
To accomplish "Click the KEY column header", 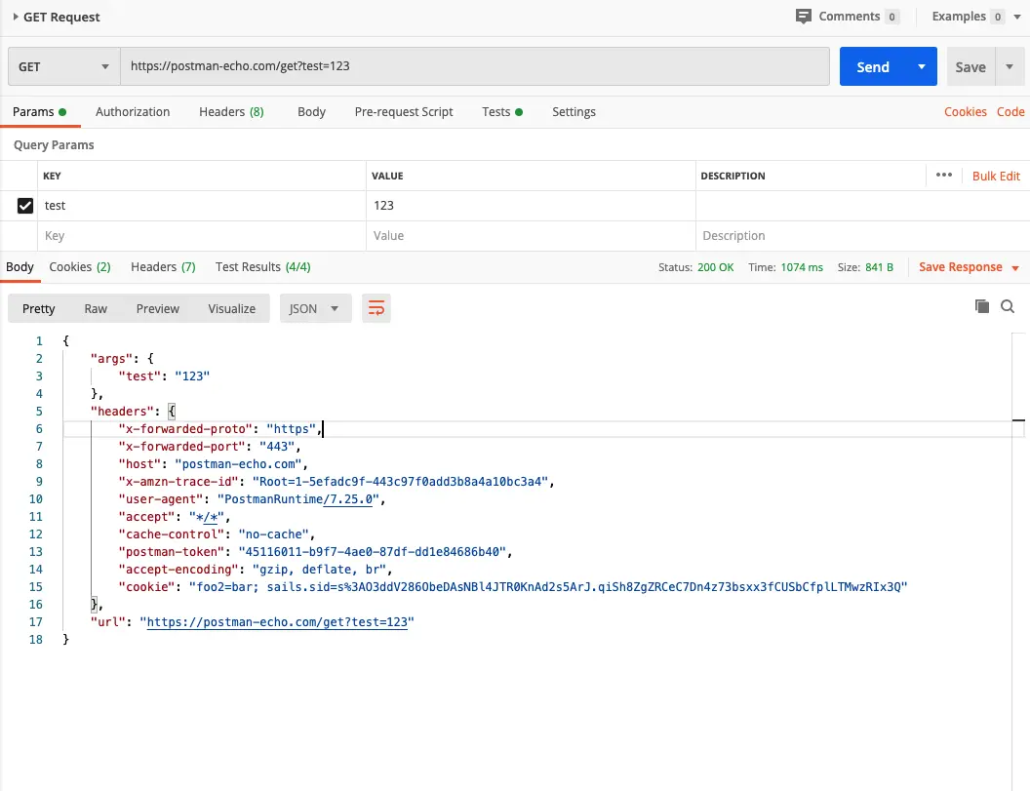I will pyautogui.click(x=52, y=177).
